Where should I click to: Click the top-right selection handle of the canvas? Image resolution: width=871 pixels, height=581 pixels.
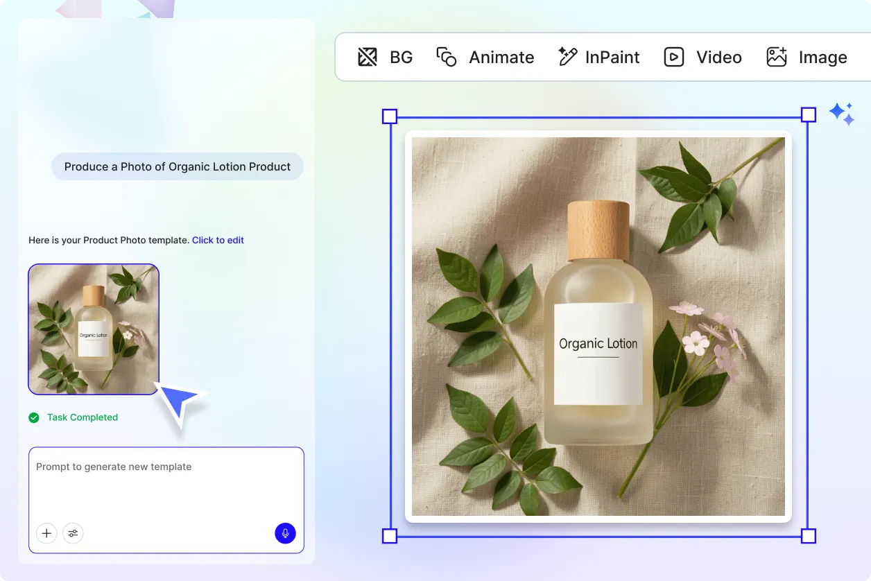tap(809, 115)
